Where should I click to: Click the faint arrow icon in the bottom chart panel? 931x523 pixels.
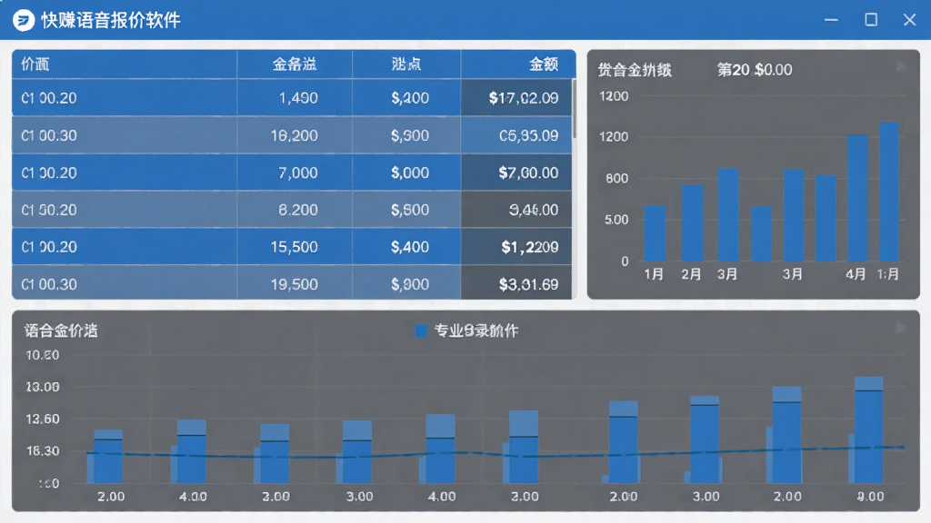point(901,327)
